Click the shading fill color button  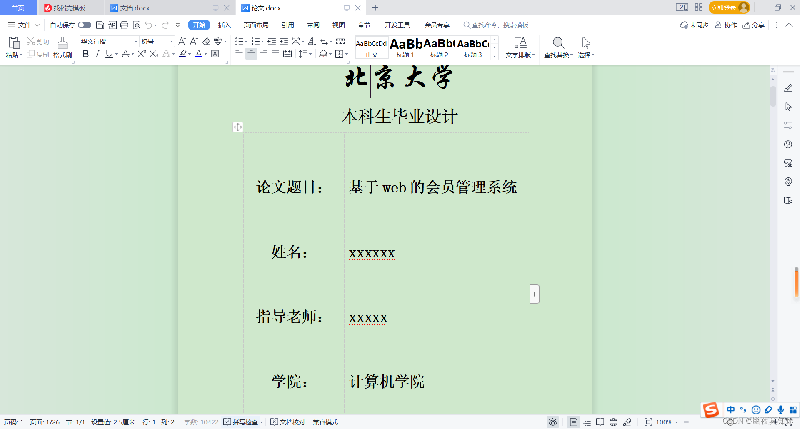pos(323,54)
